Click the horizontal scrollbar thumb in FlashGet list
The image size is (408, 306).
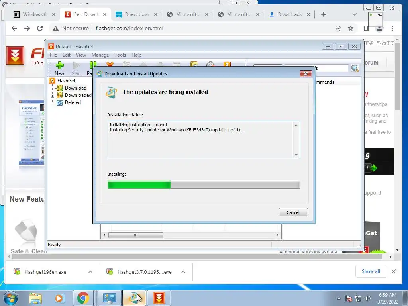coord(136,235)
